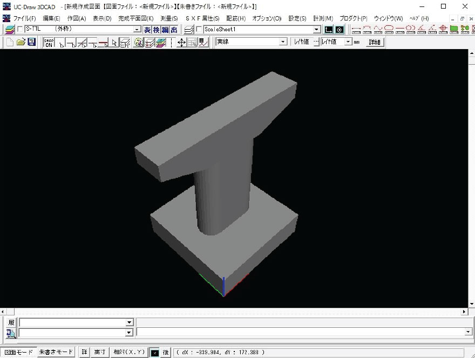Screen dimensions: 475x358
Task: Toggle the checkbox beside ScaleSheet1
Action: (199, 29)
